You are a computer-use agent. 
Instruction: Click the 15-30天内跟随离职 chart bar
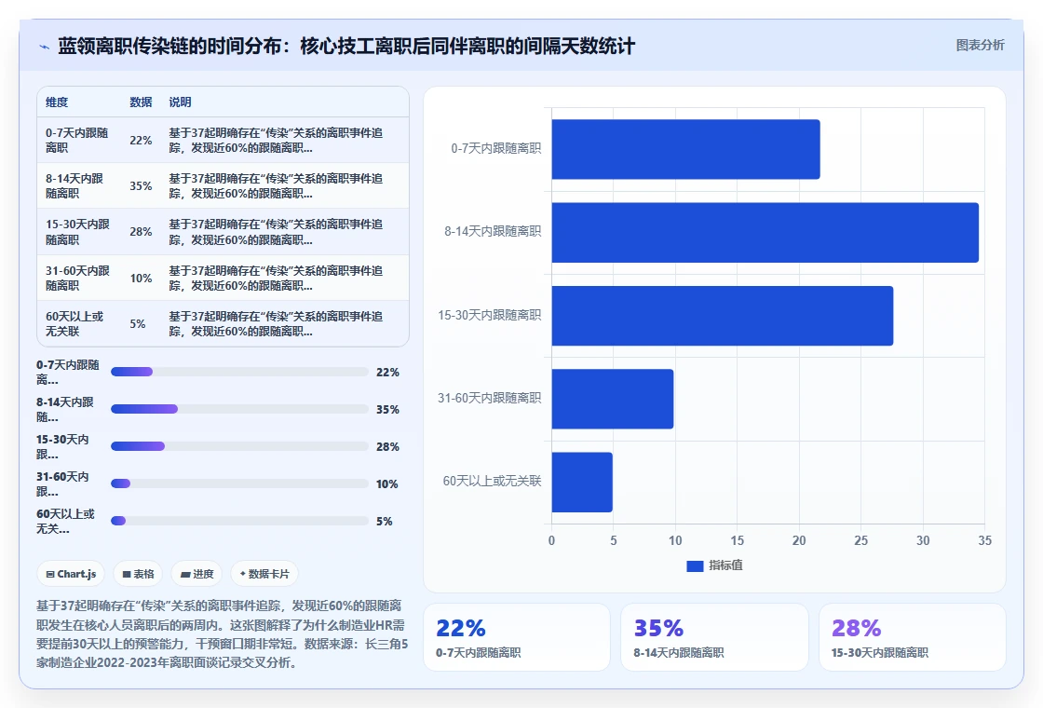click(723, 316)
